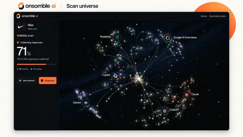Open the ChatGPT node icon
Image resolution: width=243 pixels, height=137 pixels.
click(165, 111)
